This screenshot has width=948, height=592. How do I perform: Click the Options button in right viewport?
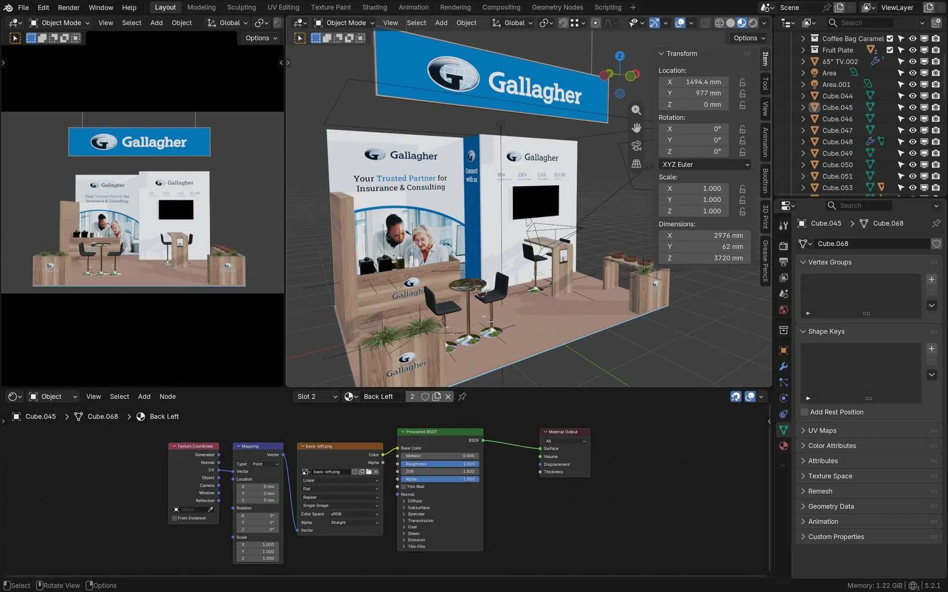pyautogui.click(x=749, y=38)
